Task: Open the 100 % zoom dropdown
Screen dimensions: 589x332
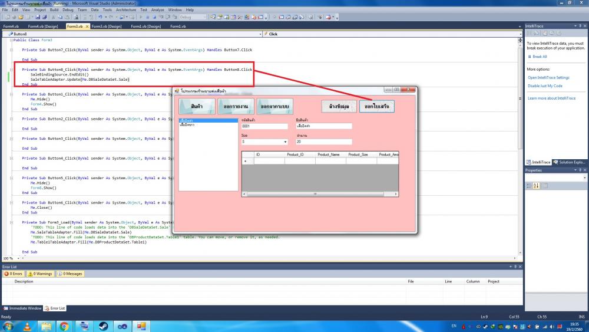Action: click(x=18, y=258)
